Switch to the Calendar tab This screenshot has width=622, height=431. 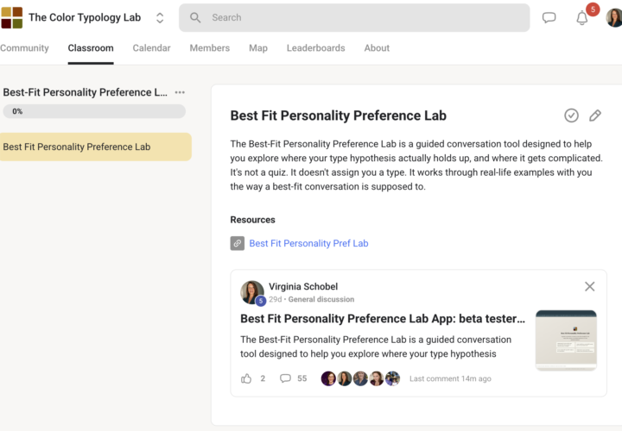151,48
